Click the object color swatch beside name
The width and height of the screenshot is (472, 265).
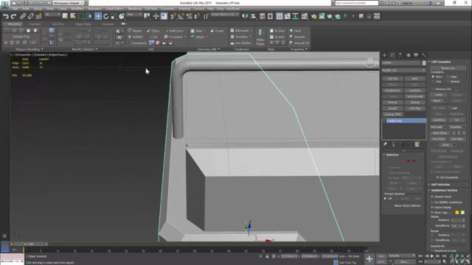(x=424, y=63)
